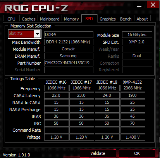Show the About tab
Screen dimensions: 160x158
point(142,19)
